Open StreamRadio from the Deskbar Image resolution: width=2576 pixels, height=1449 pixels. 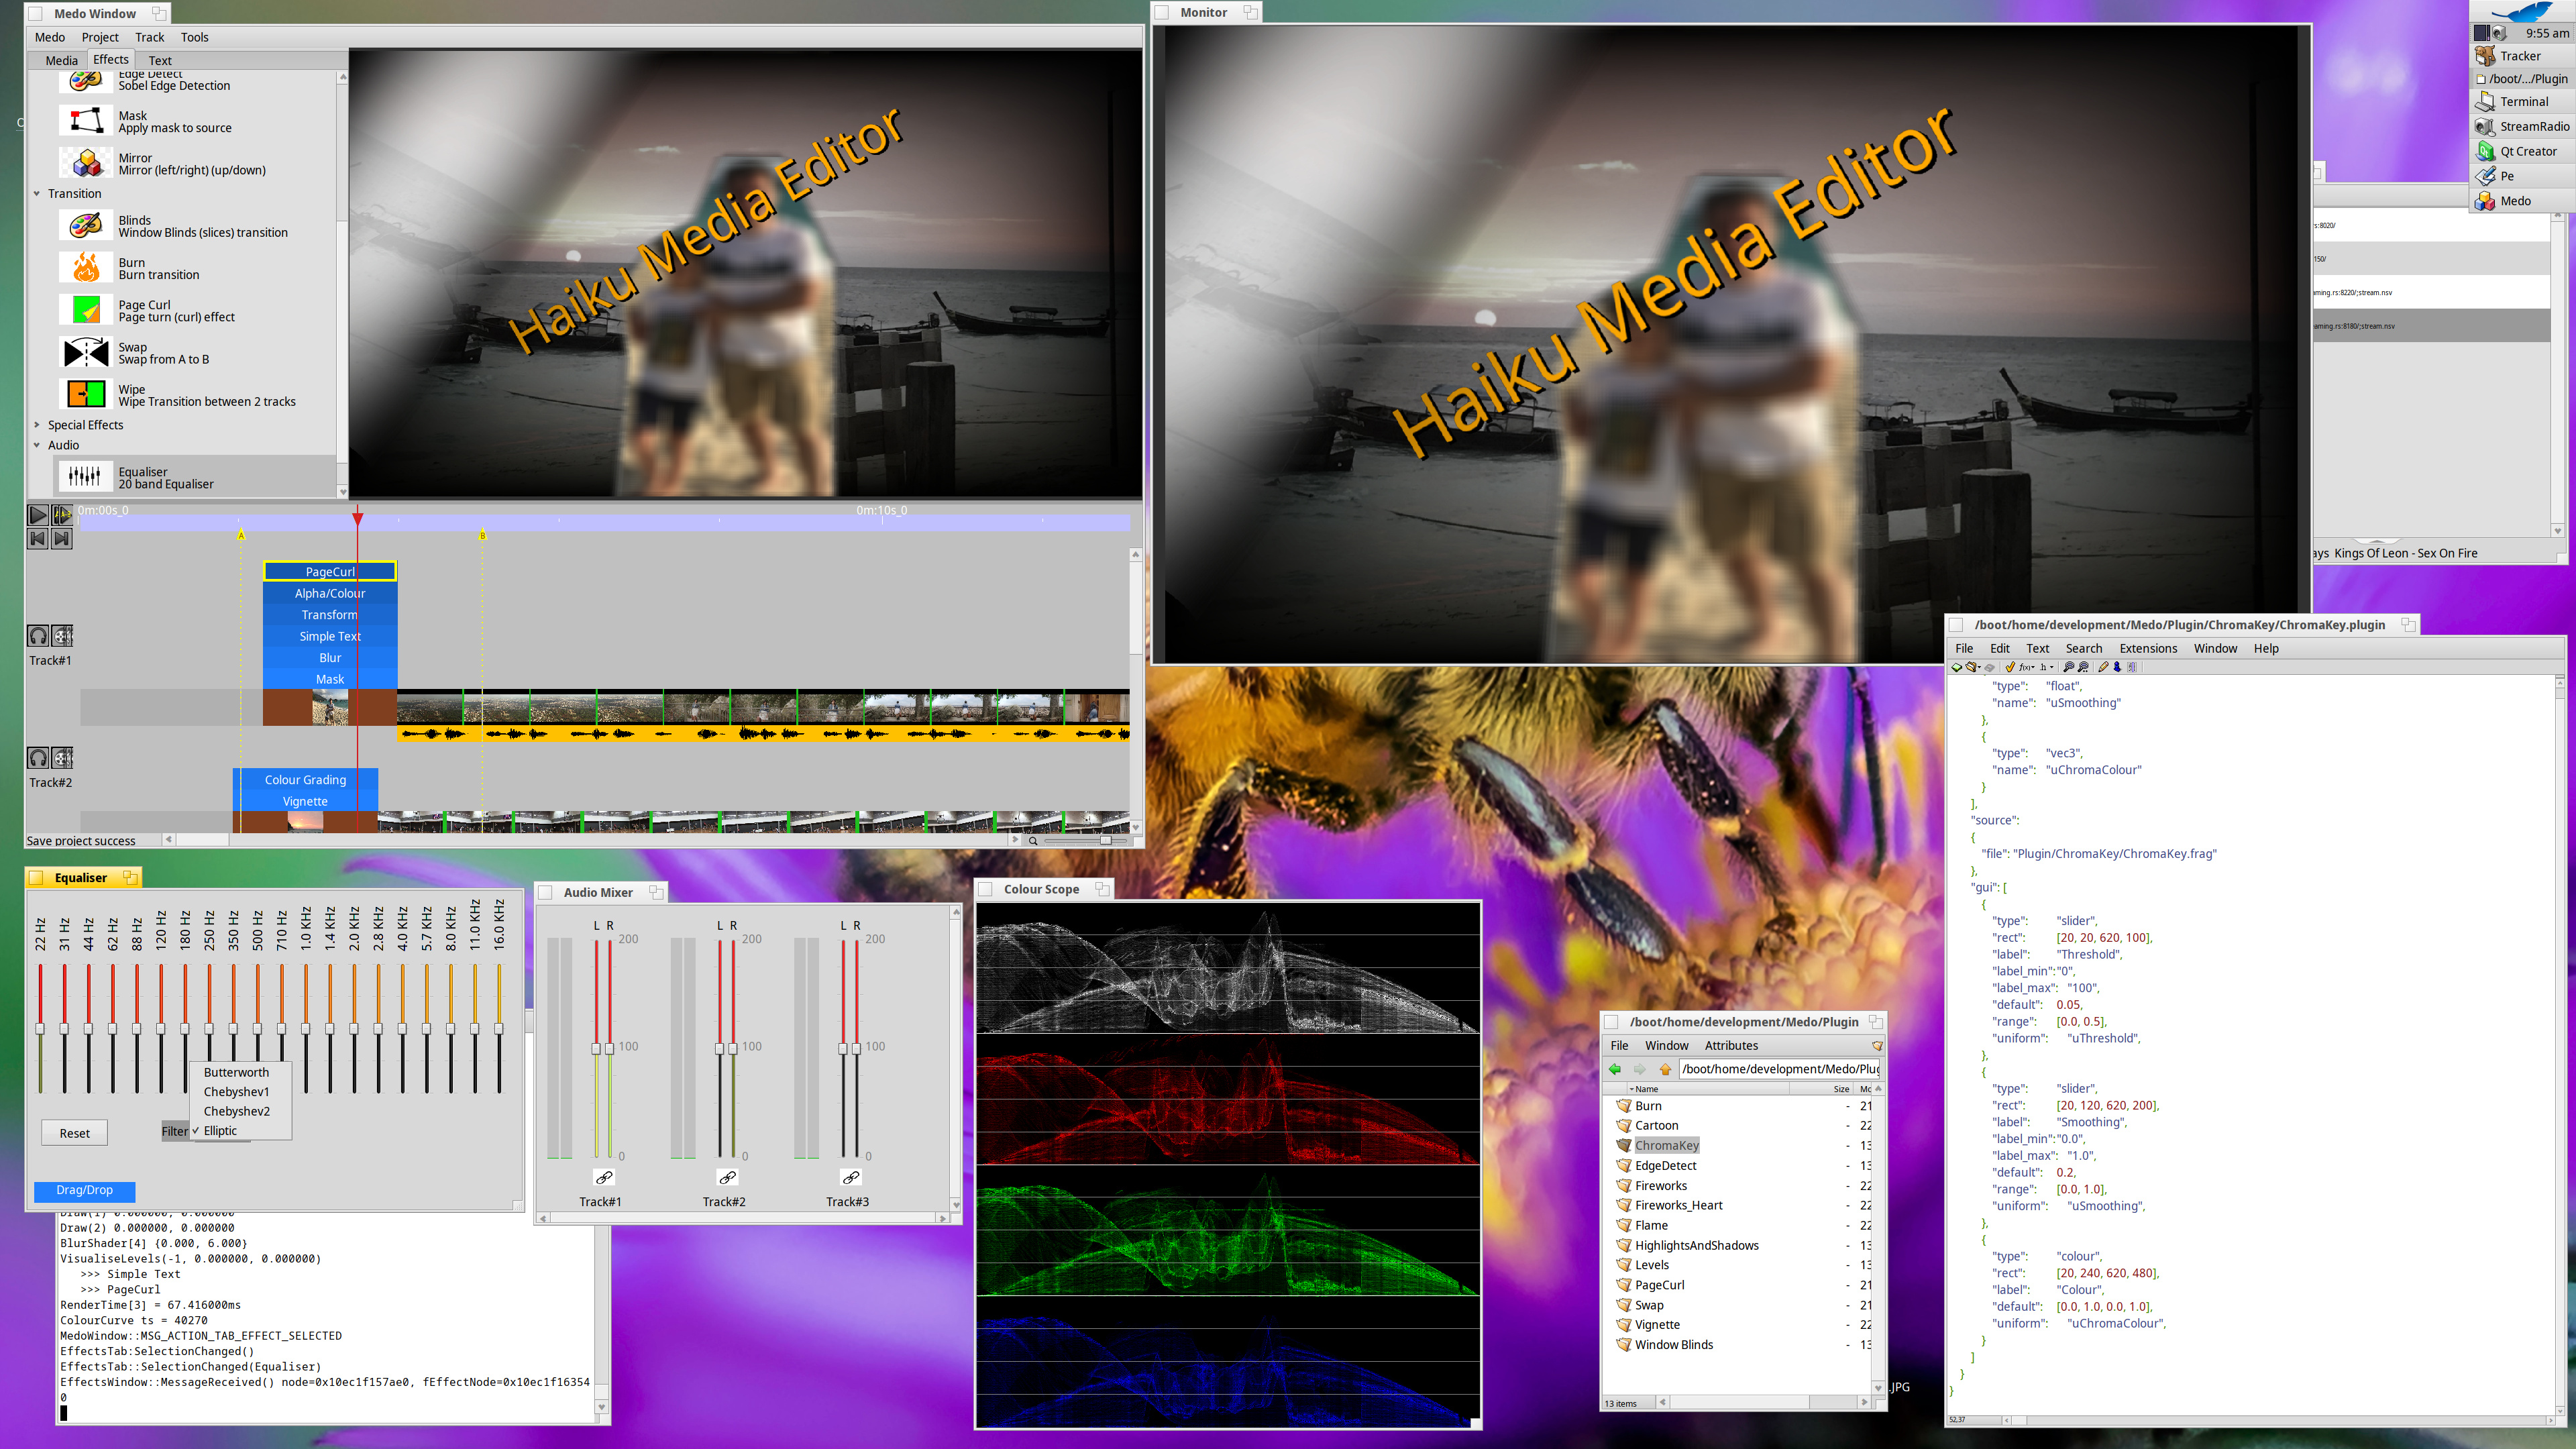[2522, 126]
